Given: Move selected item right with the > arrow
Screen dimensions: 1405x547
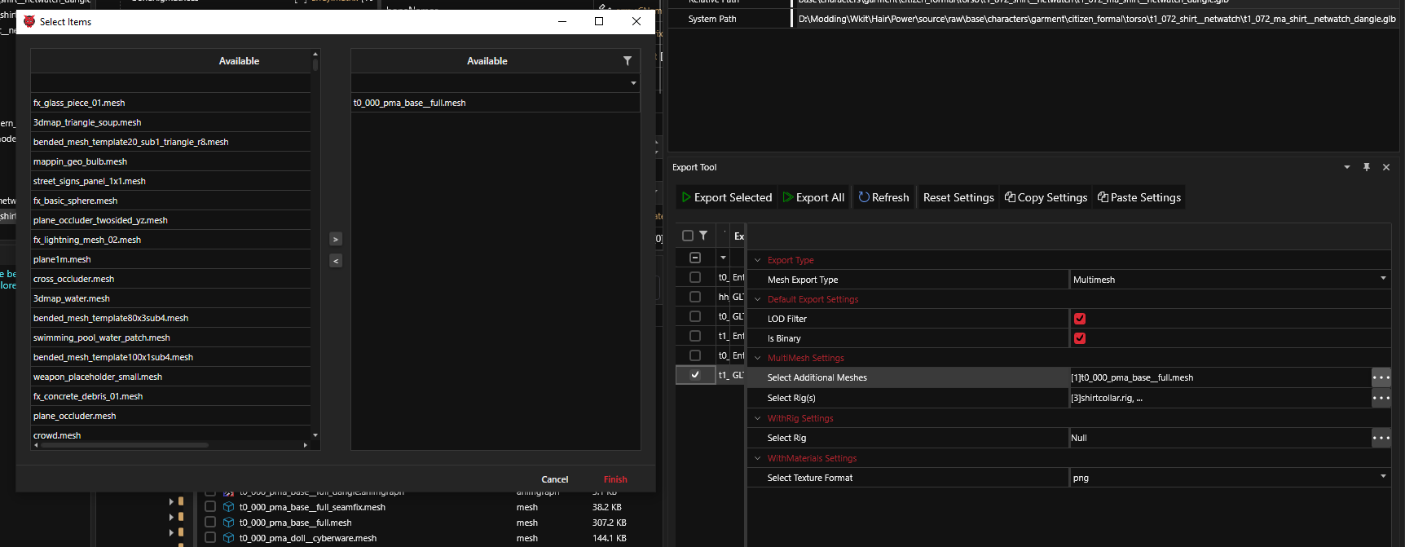Looking at the screenshot, I should tap(336, 240).
